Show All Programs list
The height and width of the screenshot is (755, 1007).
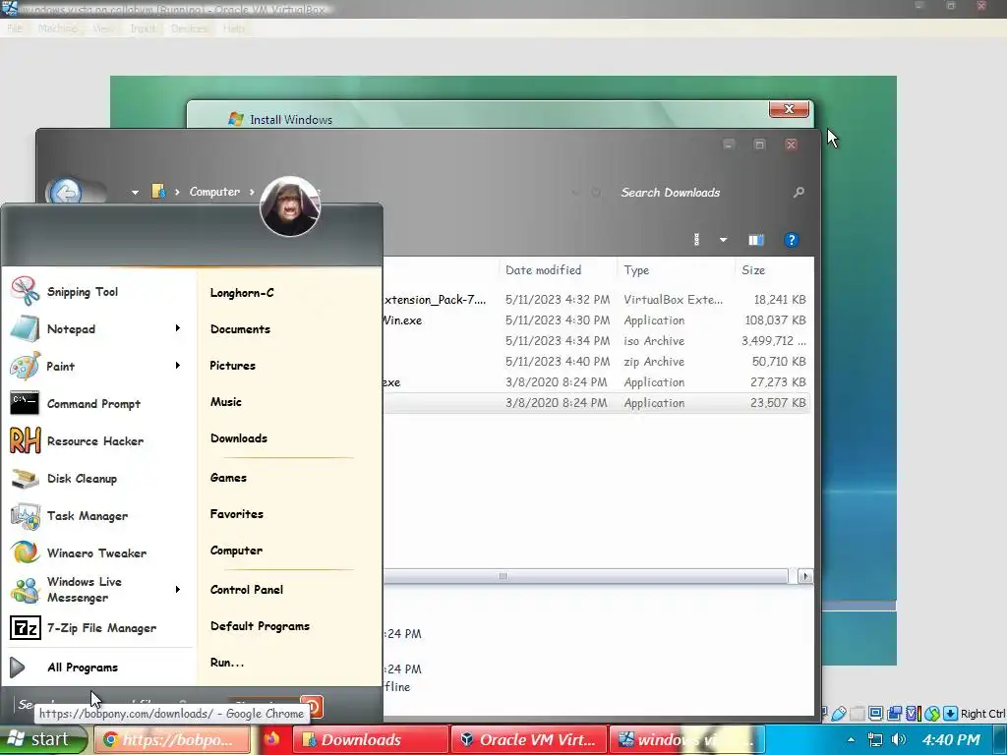coord(83,668)
